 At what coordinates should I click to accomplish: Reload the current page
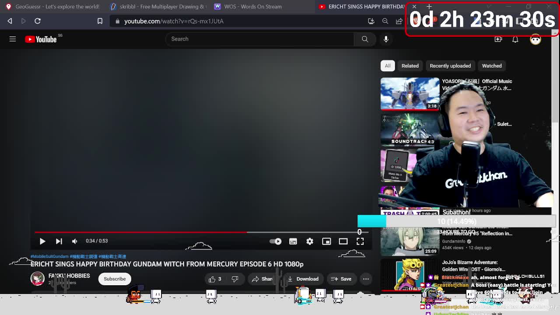[38, 21]
